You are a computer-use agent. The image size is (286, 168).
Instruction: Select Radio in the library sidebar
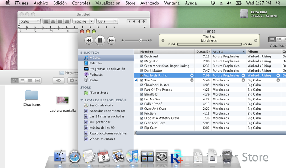(94, 80)
